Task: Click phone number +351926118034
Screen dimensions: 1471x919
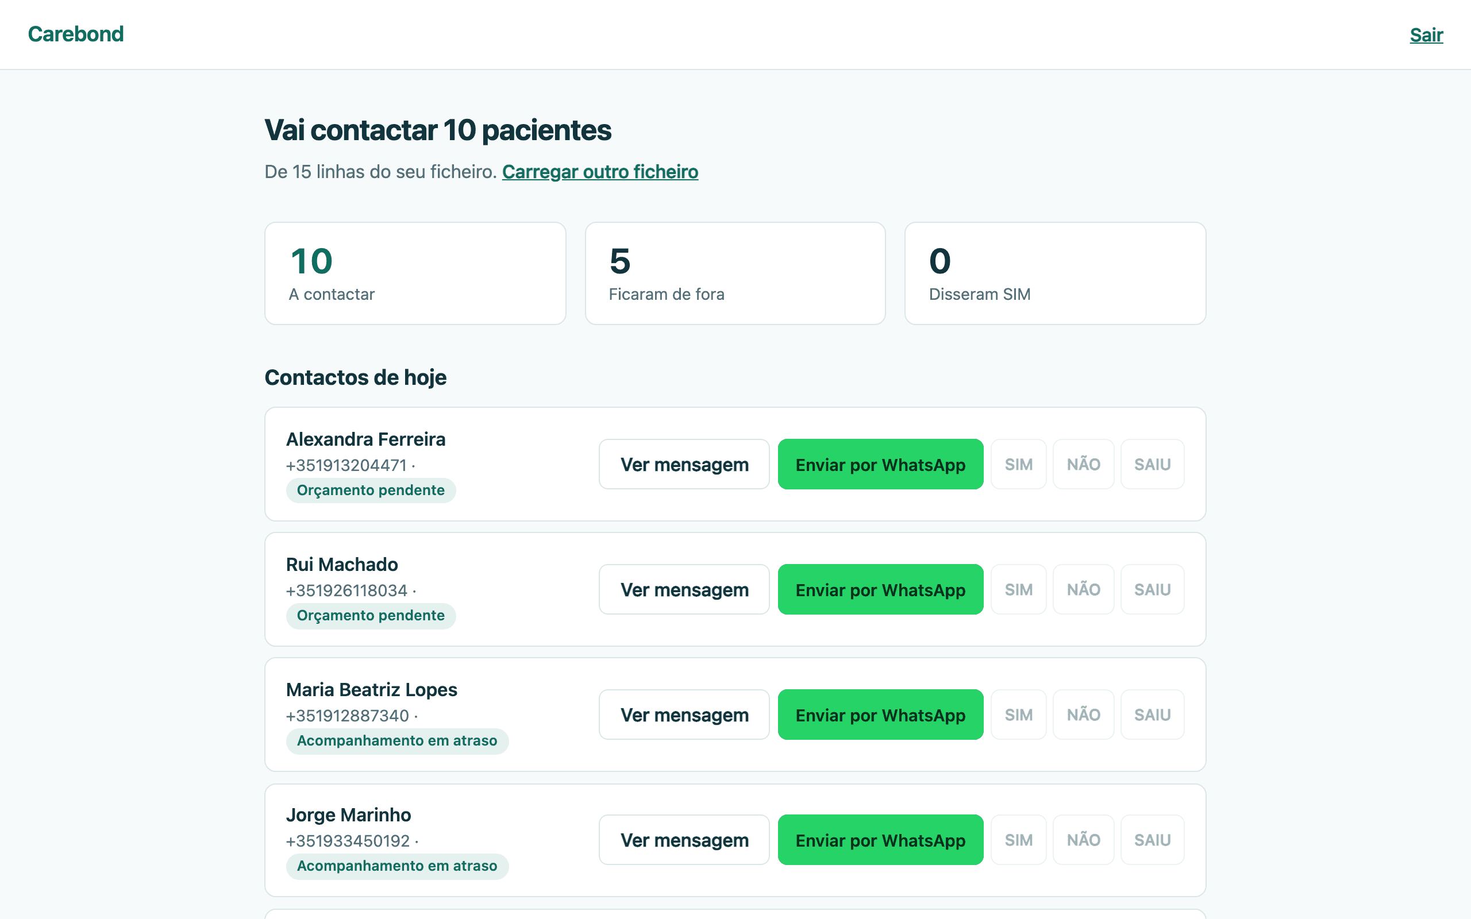Action: pyautogui.click(x=346, y=591)
